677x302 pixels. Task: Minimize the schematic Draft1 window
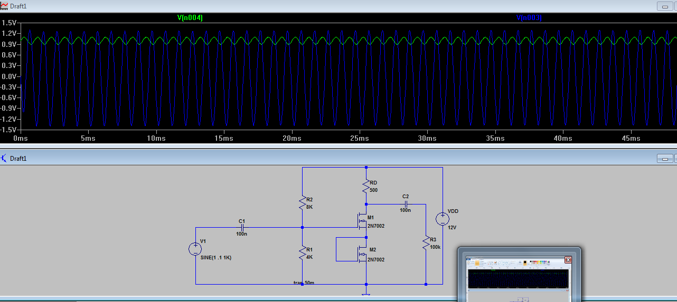(664, 159)
